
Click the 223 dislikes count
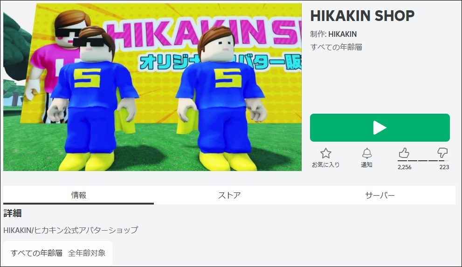pos(444,167)
